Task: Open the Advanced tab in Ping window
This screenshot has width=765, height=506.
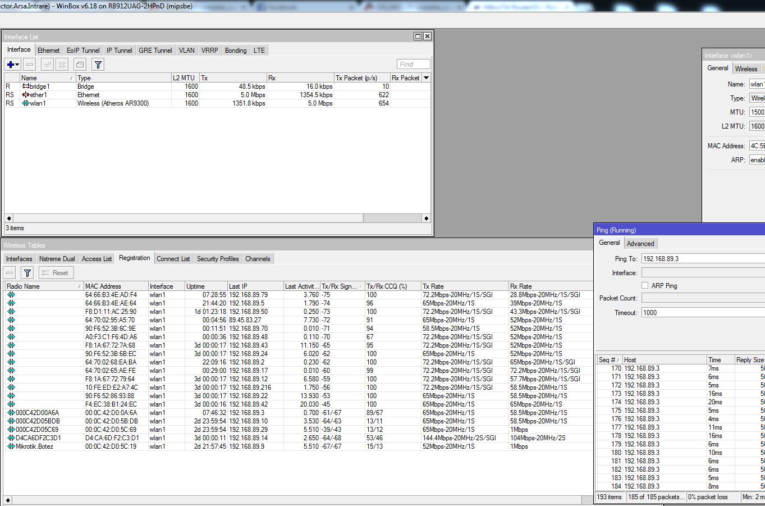Action: tap(640, 244)
